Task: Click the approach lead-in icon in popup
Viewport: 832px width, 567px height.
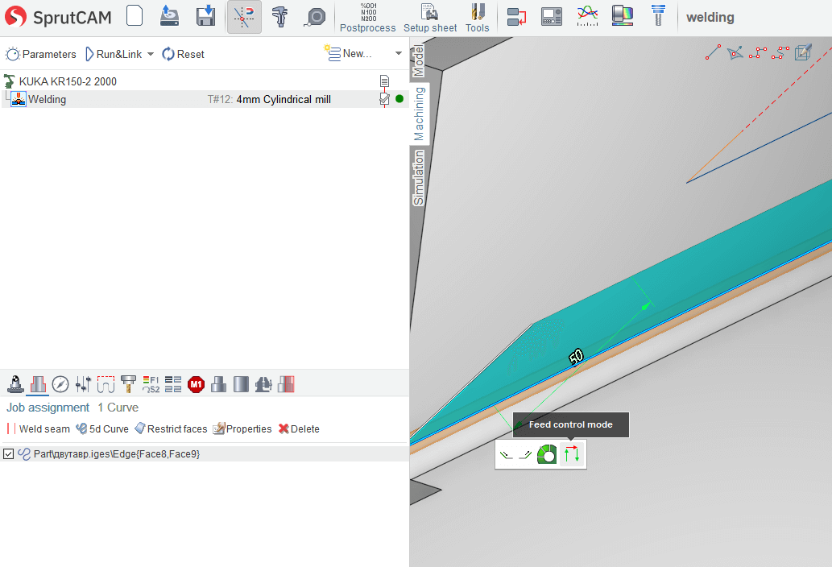Action: (x=506, y=454)
